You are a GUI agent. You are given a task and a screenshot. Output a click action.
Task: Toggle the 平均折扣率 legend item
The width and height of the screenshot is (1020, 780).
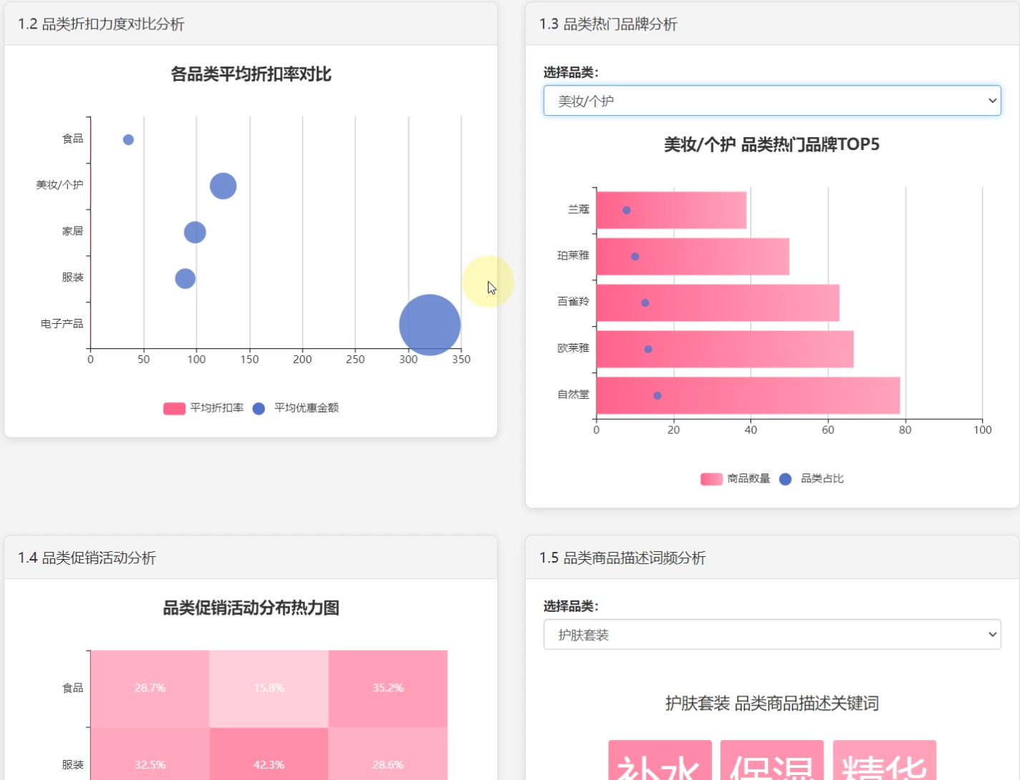(203, 408)
